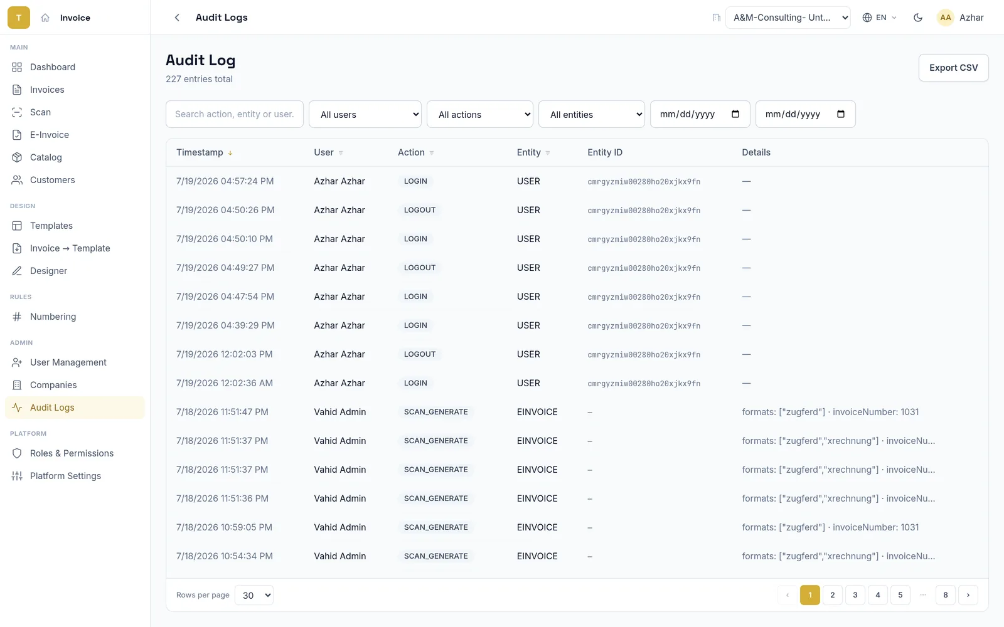Viewport: 1004px width, 627px height.
Task: Click the back arrow next to Audit Logs
Action: click(177, 18)
